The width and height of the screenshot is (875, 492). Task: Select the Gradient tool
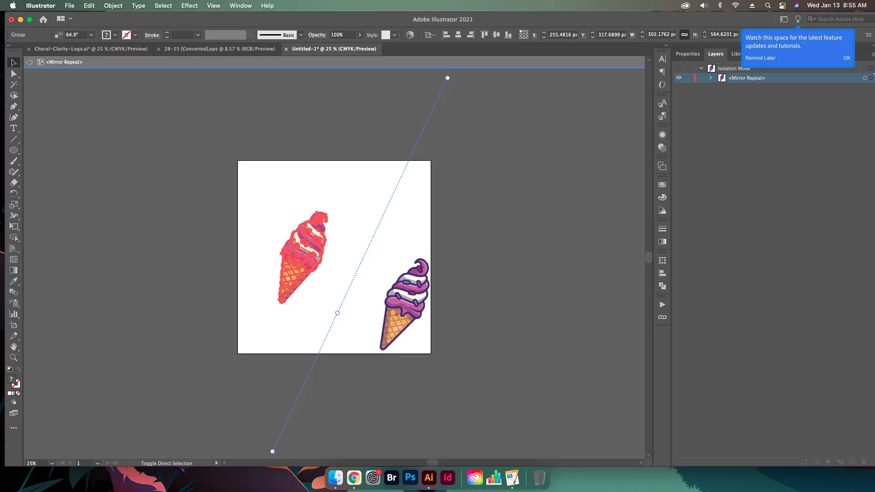coord(13,271)
